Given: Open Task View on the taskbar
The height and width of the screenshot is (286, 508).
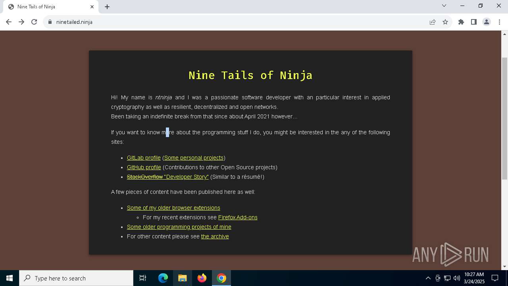Looking at the screenshot, I should (143, 278).
